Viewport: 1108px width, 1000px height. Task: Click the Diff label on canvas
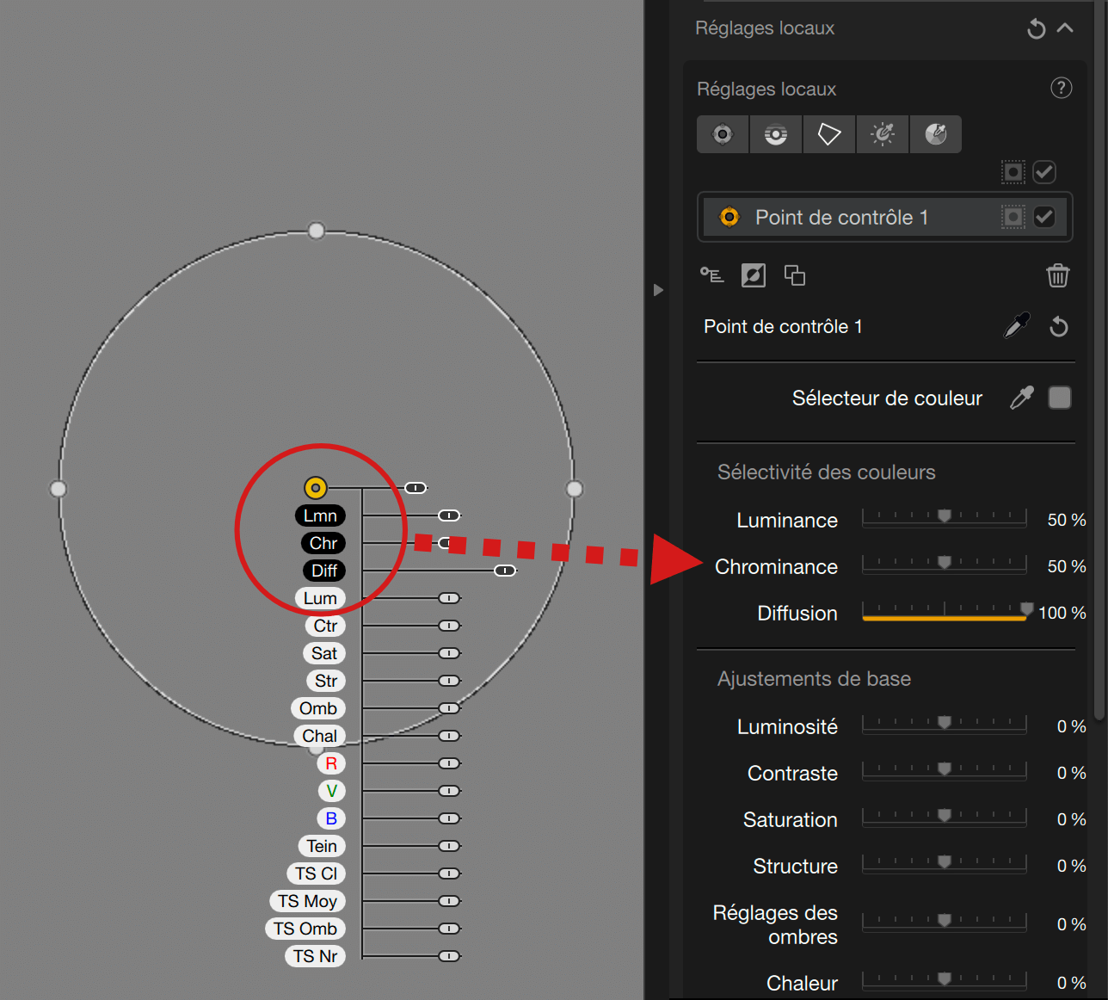[324, 571]
